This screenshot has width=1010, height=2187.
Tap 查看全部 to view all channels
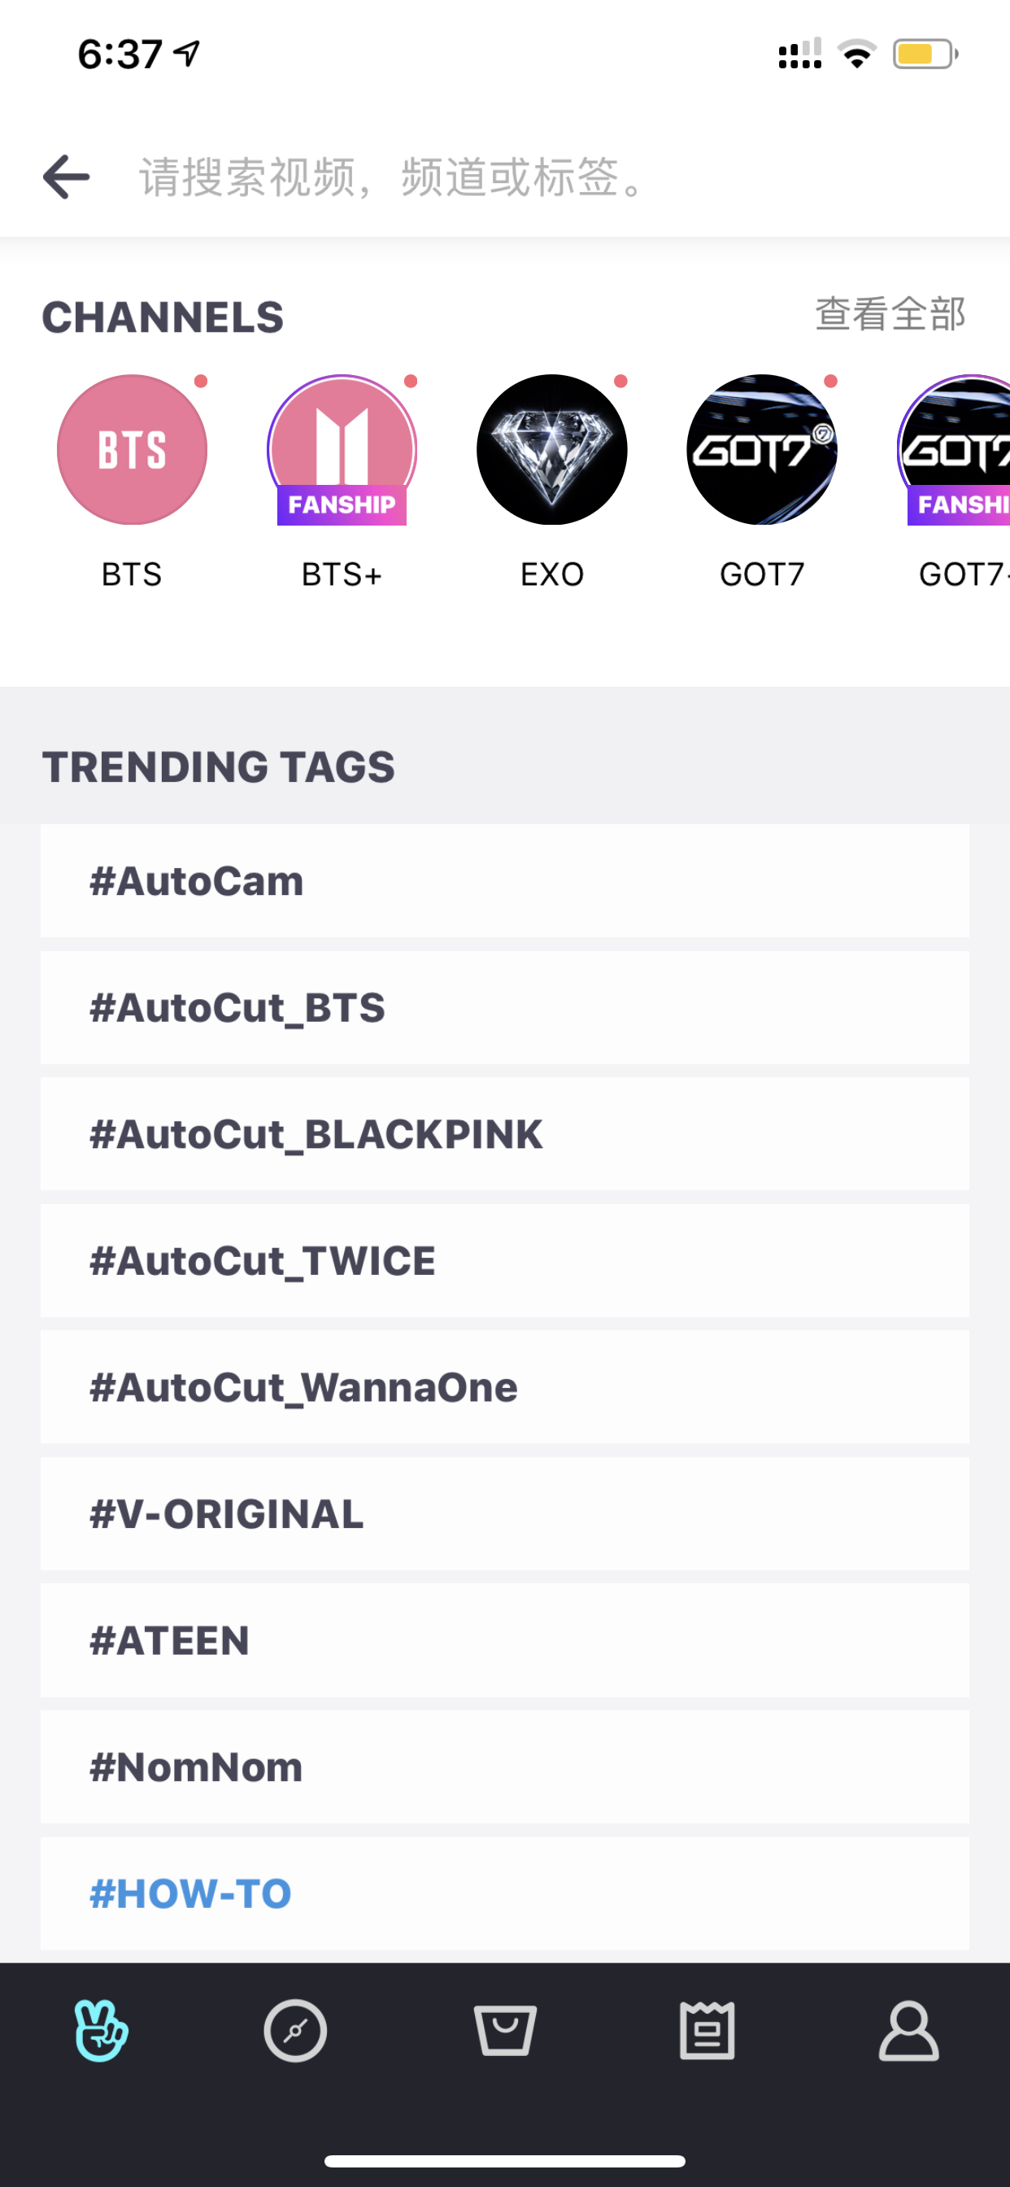tap(890, 314)
